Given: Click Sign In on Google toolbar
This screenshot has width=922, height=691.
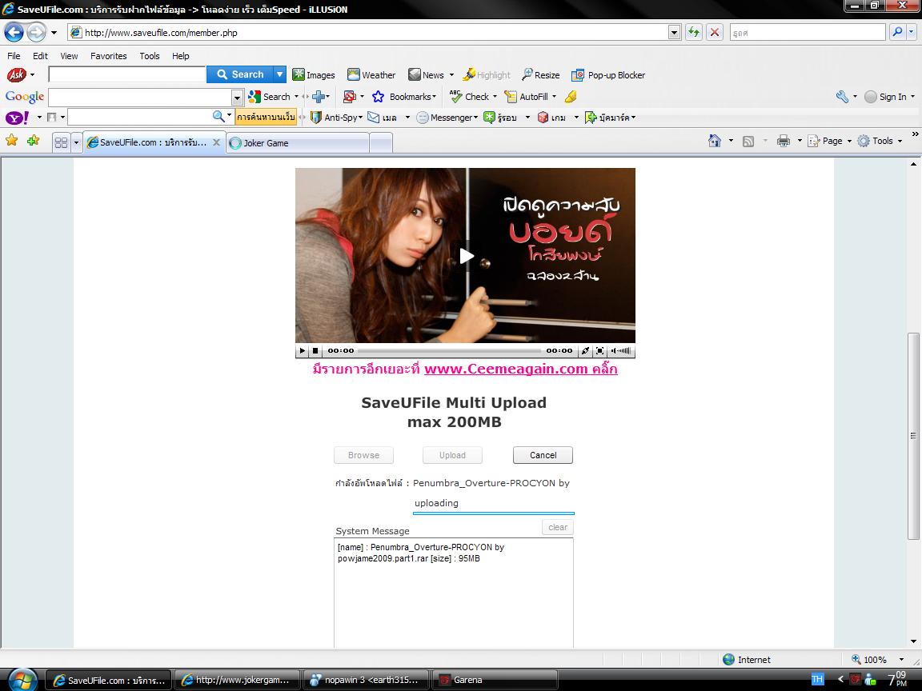Looking at the screenshot, I should [x=885, y=96].
